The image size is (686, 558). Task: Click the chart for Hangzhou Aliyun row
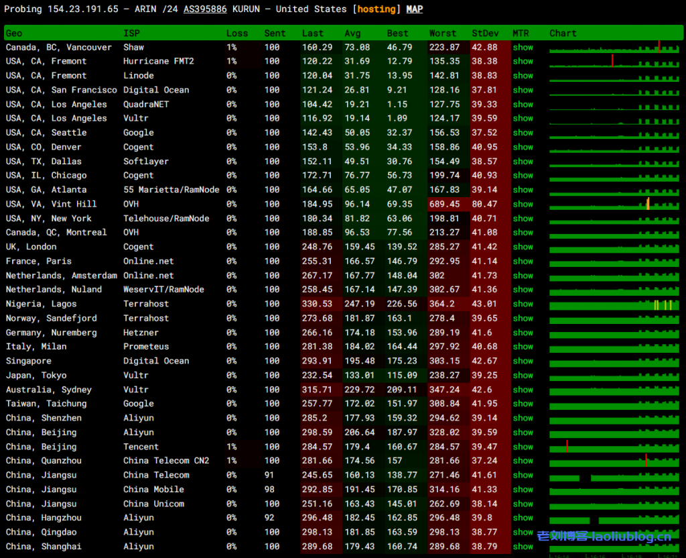(x=614, y=518)
